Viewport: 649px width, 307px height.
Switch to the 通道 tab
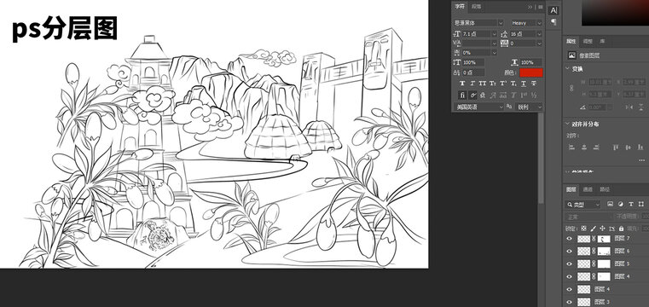pos(588,189)
